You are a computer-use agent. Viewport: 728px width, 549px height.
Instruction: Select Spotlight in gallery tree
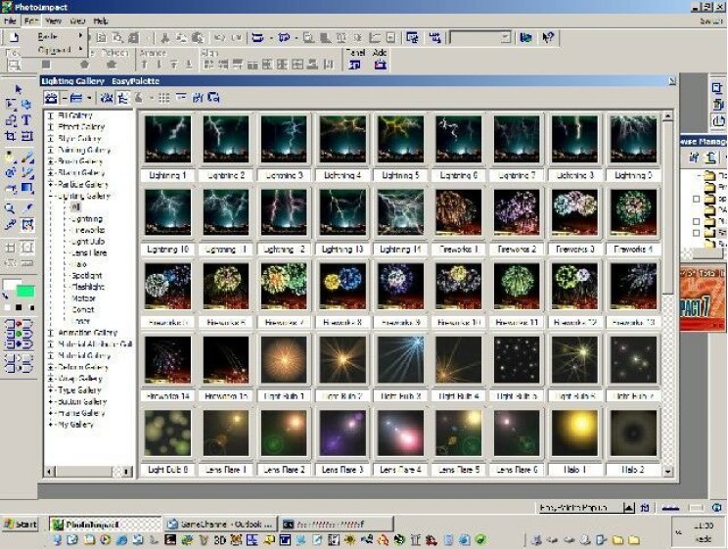point(87,275)
